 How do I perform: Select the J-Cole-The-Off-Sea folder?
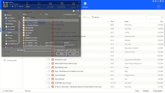31,25
